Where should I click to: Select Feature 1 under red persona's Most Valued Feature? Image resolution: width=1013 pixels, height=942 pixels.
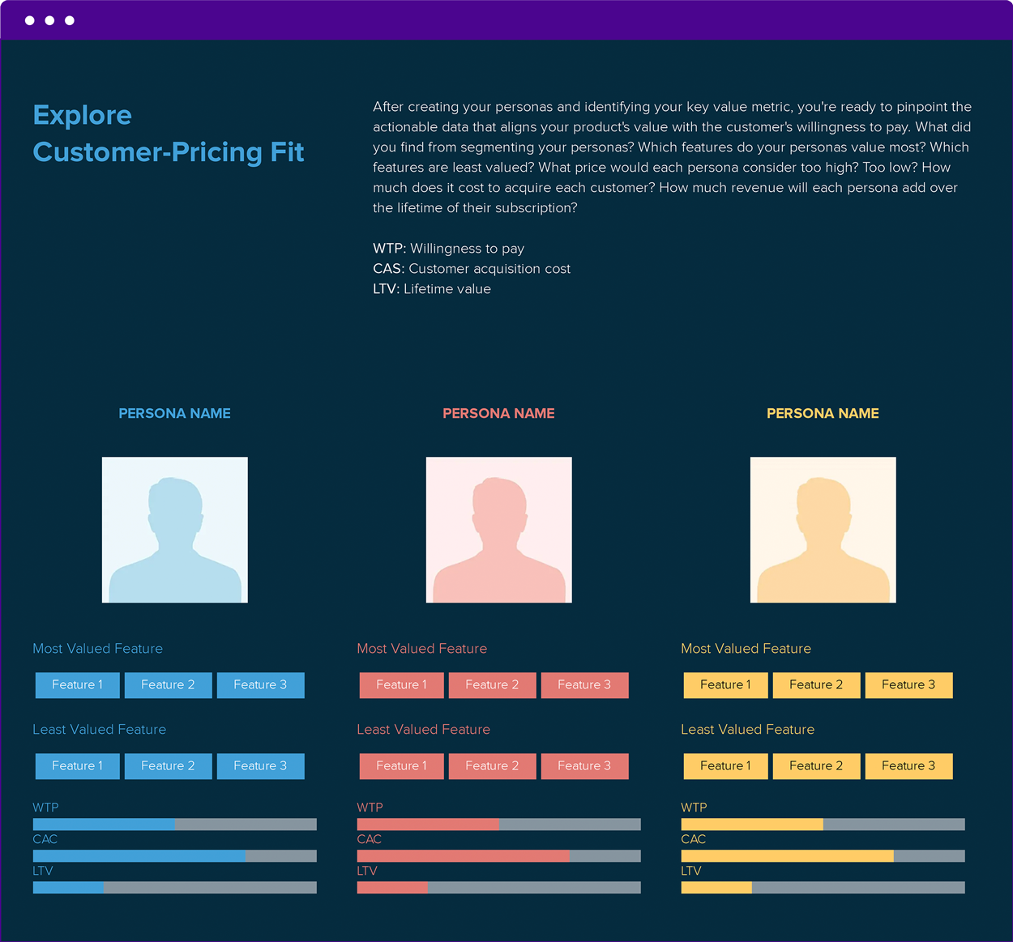401,684
